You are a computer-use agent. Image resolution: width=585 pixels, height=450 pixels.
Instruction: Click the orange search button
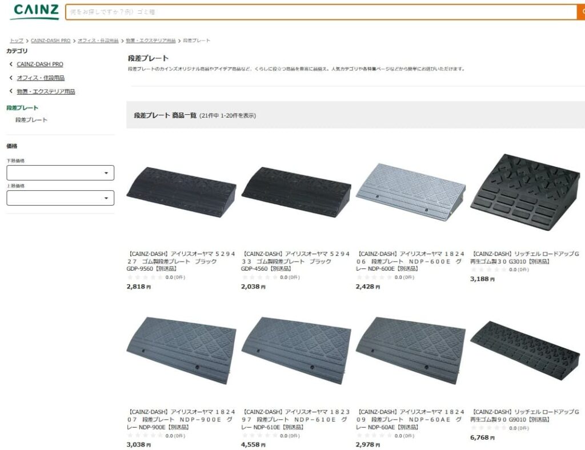581,12
